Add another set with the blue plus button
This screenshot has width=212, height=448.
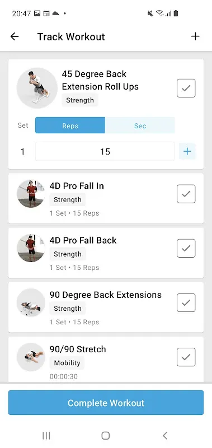tap(187, 151)
